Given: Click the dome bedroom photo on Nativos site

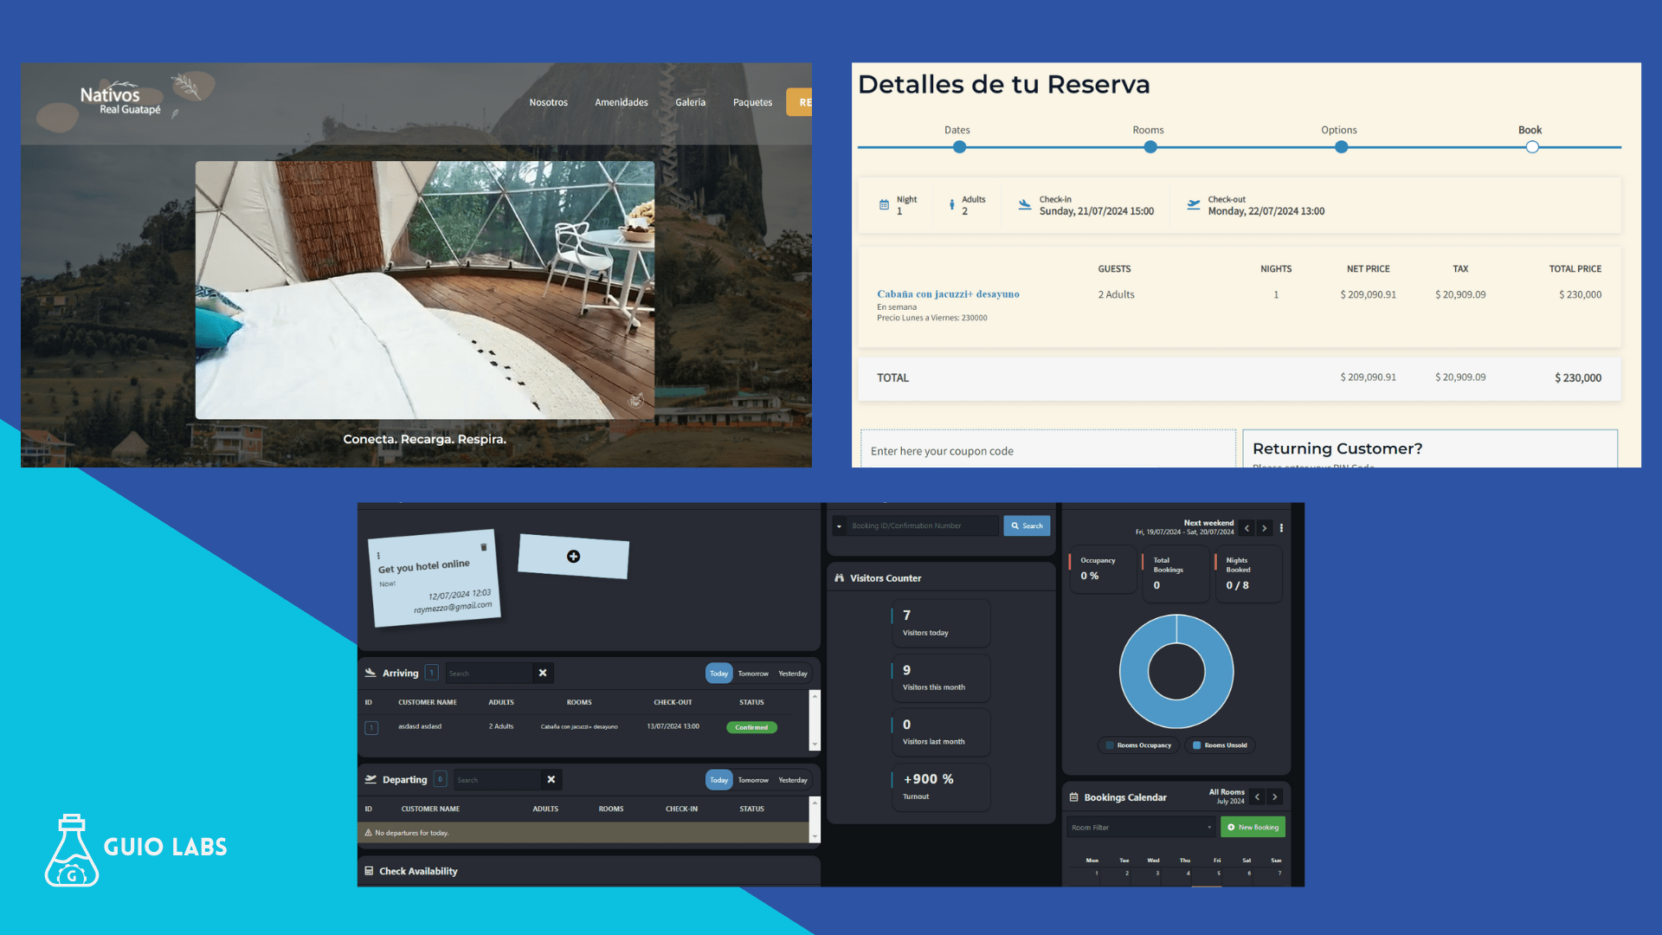Looking at the screenshot, I should click(425, 290).
